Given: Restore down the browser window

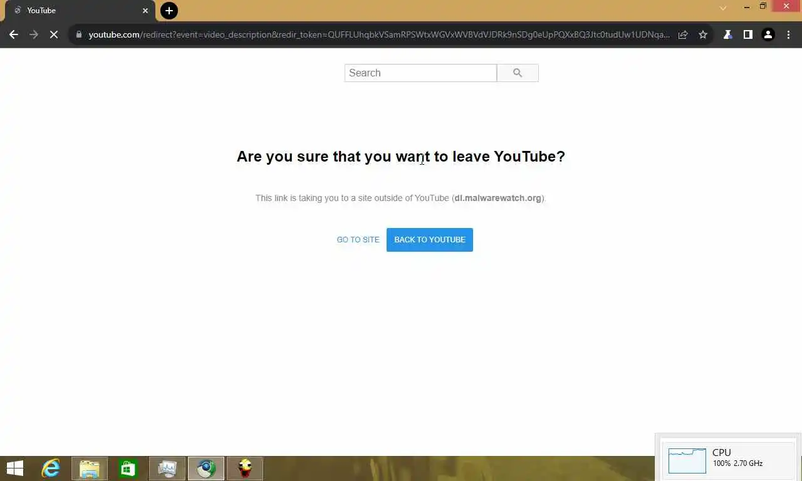Looking at the screenshot, I should pos(763,7).
